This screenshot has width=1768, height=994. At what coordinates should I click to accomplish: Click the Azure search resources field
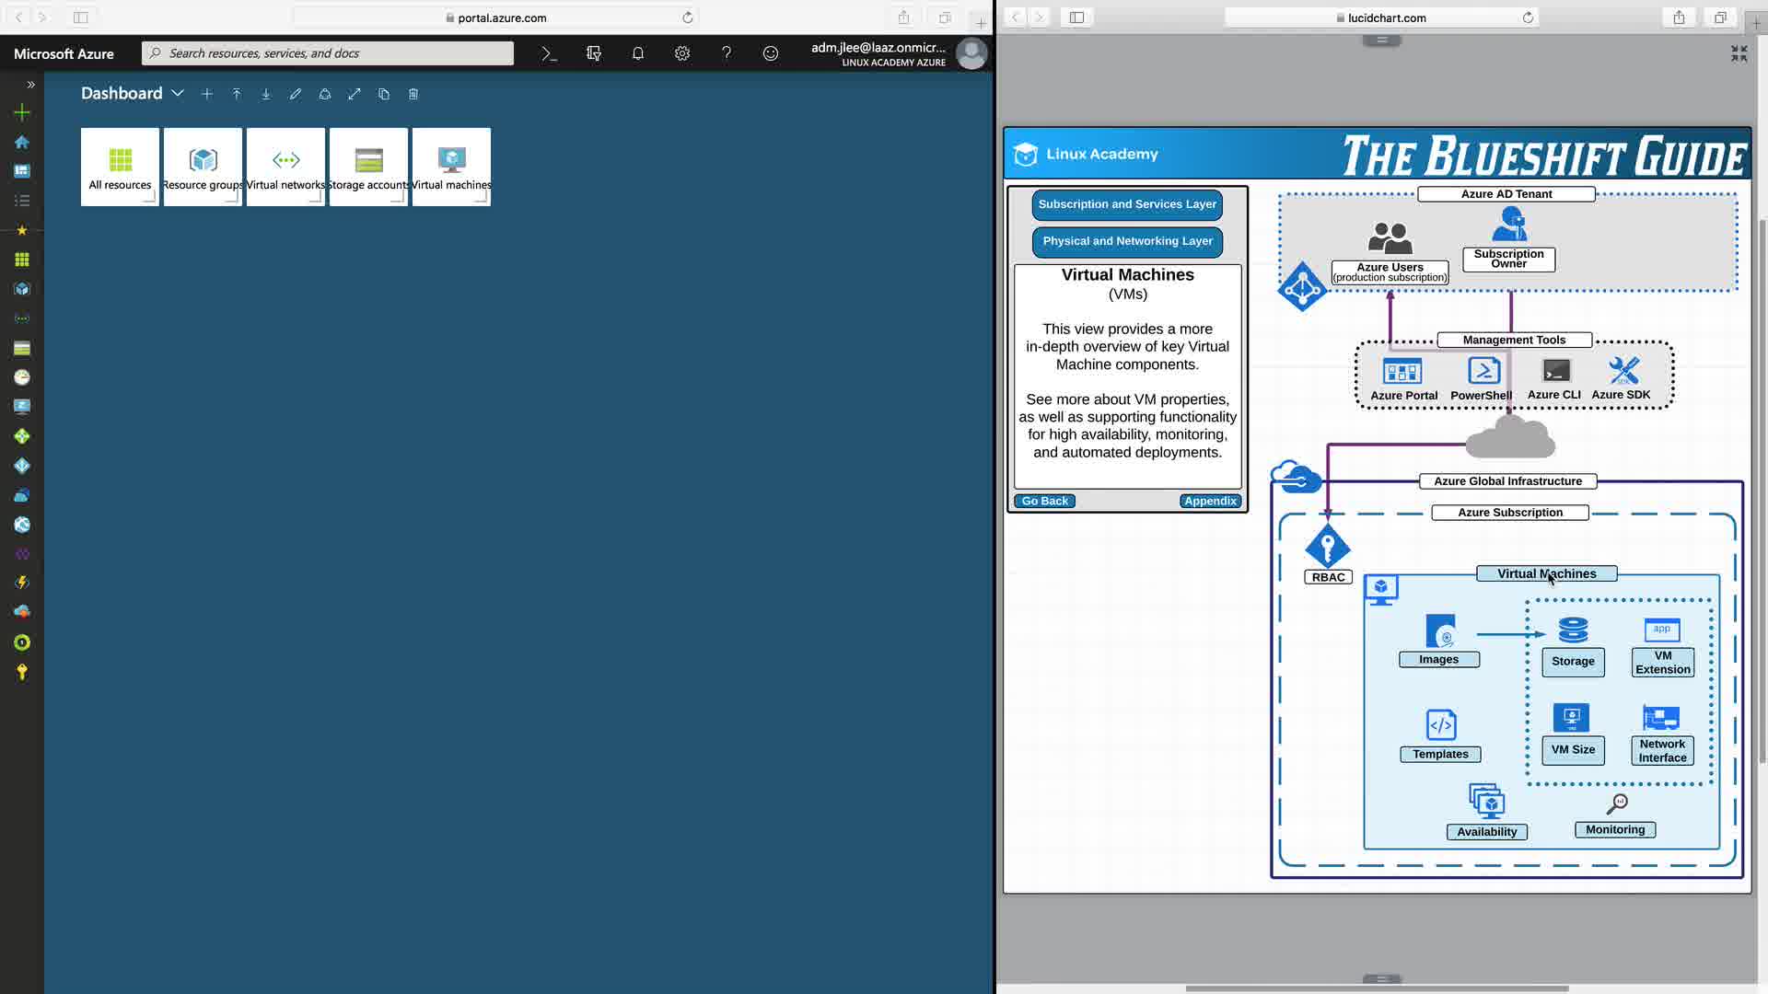[328, 53]
